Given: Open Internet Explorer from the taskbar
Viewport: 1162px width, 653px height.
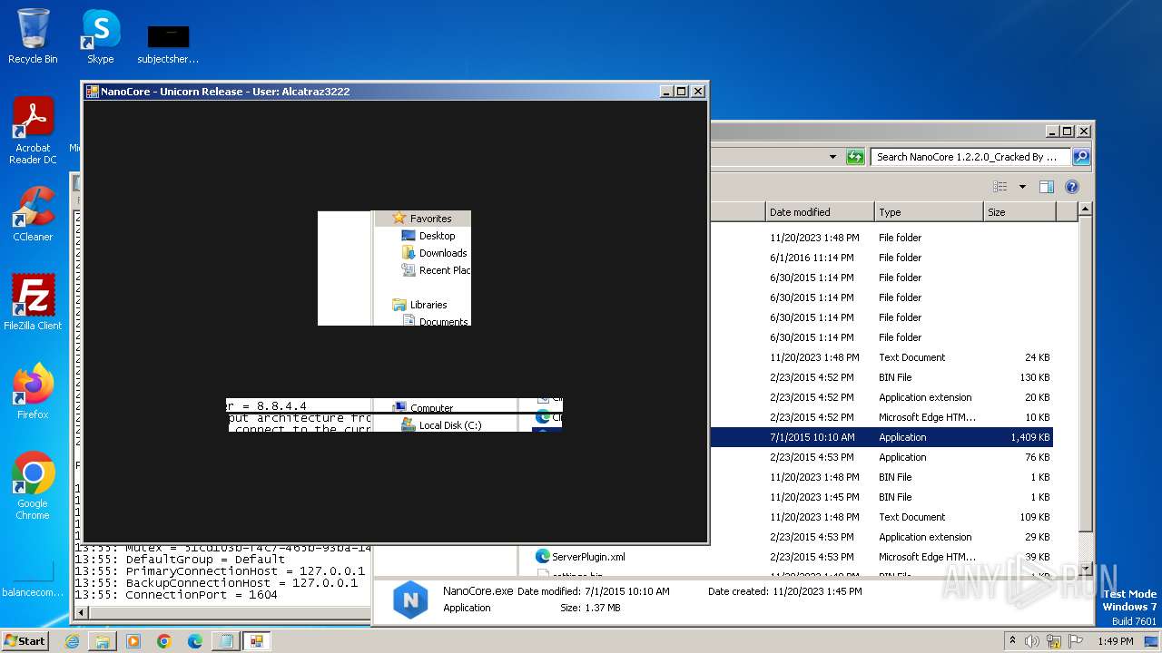Looking at the screenshot, I should tap(72, 641).
